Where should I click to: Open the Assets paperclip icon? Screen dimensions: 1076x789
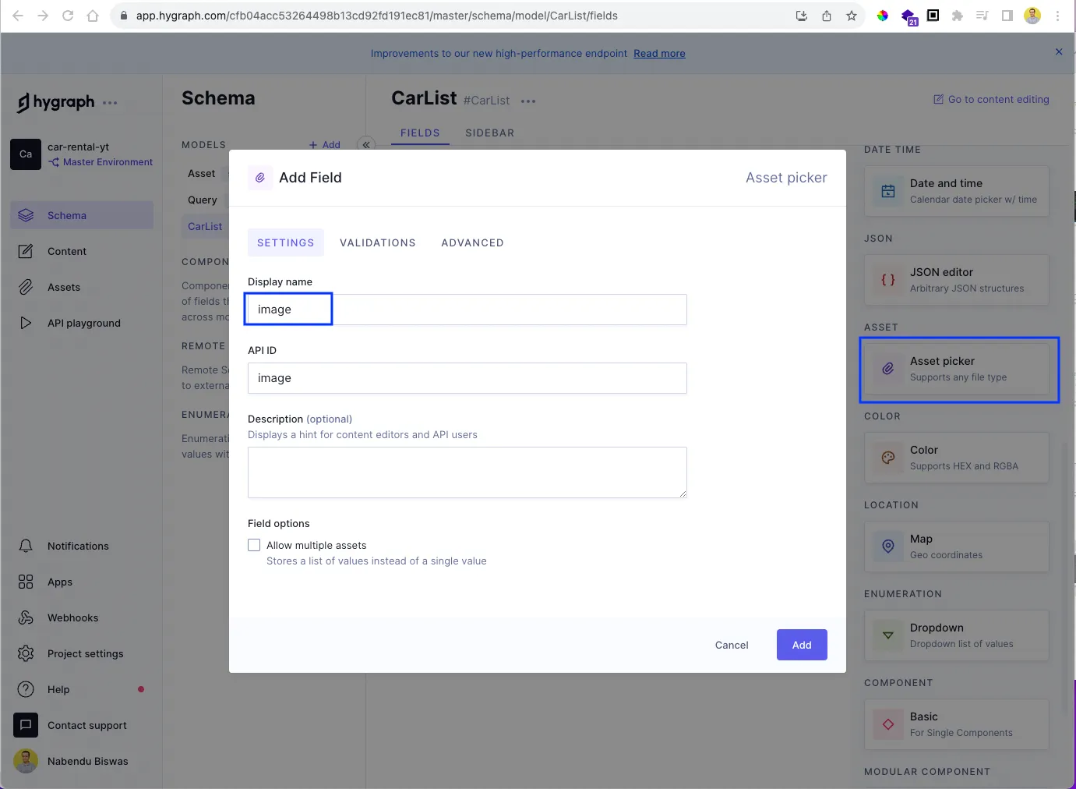pos(26,287)
